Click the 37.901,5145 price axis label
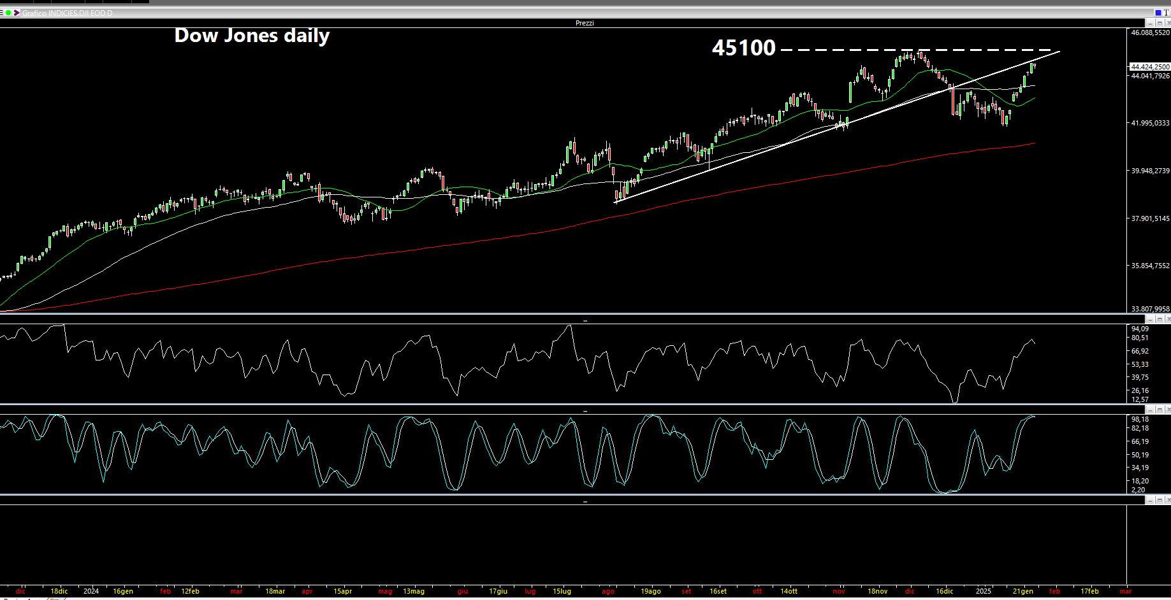The height and width of the screenshot is (600, 1171). (x=1151, y=218)
